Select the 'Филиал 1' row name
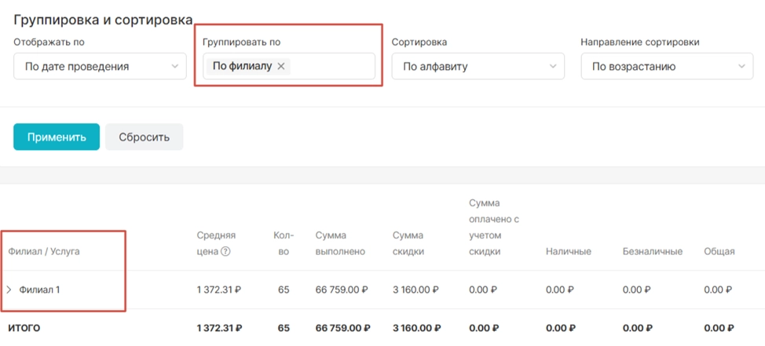Viewport: 765px width, 346px height. [x=39, y=290]
